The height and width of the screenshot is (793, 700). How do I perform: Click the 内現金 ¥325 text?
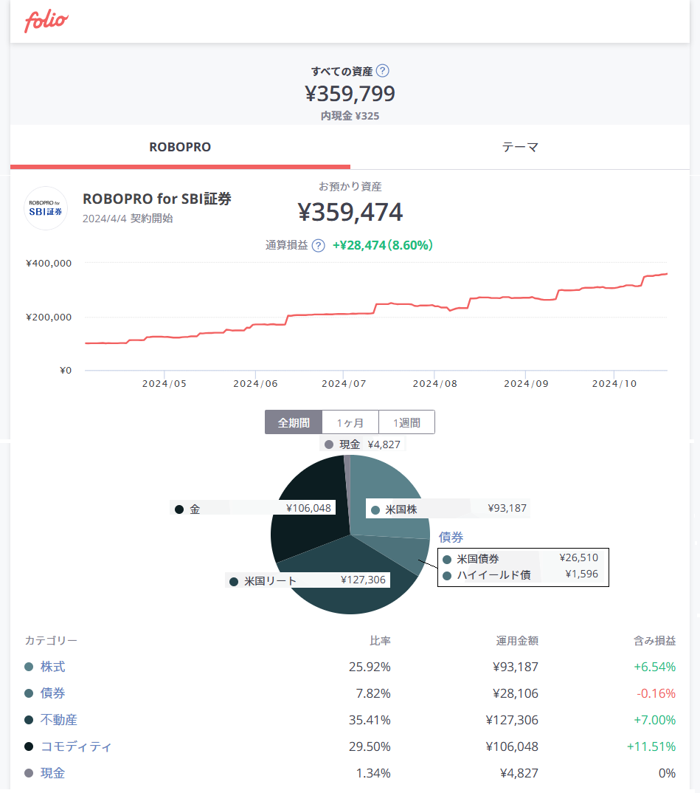pyautogui.click(x=350, y=116)
